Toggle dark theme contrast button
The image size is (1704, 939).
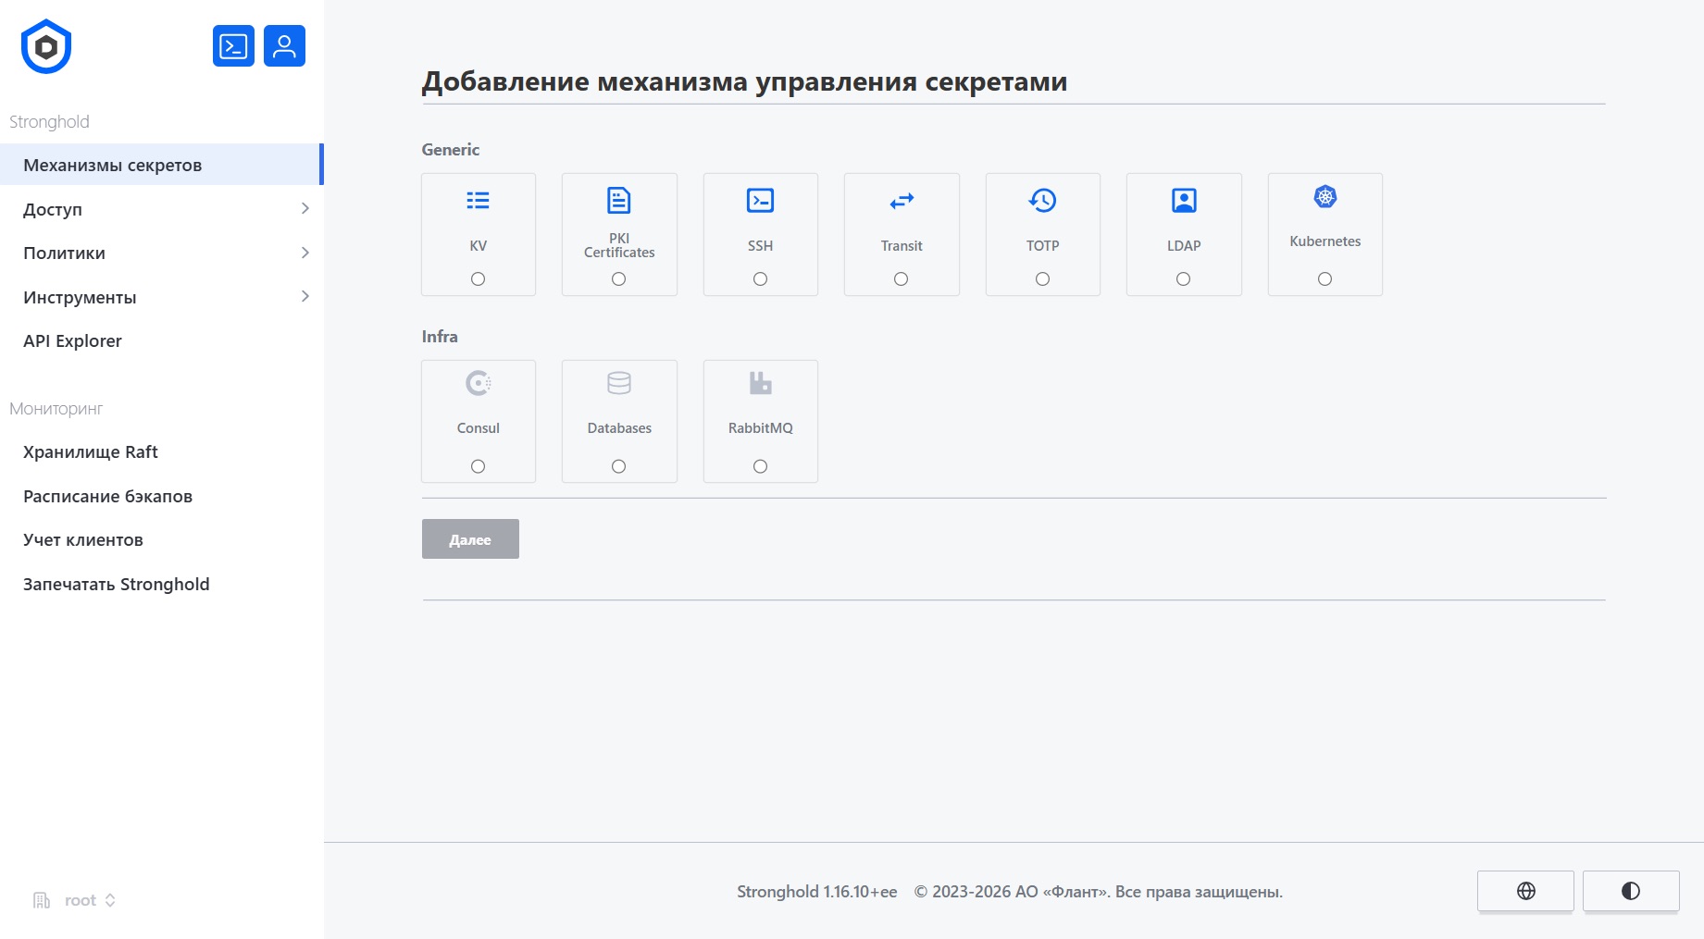1631,891
